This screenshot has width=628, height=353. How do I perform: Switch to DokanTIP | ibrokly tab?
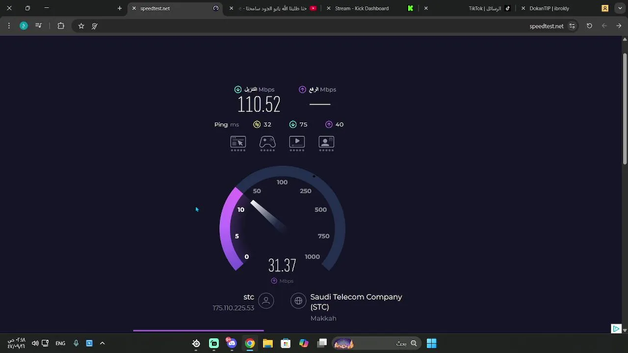[565, 8]
